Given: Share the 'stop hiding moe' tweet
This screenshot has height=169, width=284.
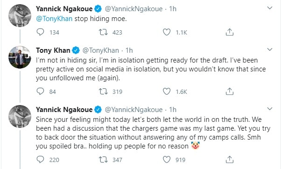Looking at the screenshot, I should click(x=229, y=32).
